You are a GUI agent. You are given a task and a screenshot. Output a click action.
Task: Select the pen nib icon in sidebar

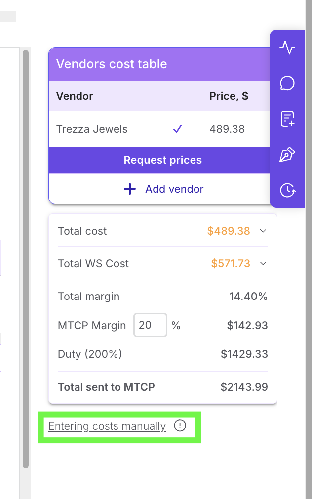[287, 154]
